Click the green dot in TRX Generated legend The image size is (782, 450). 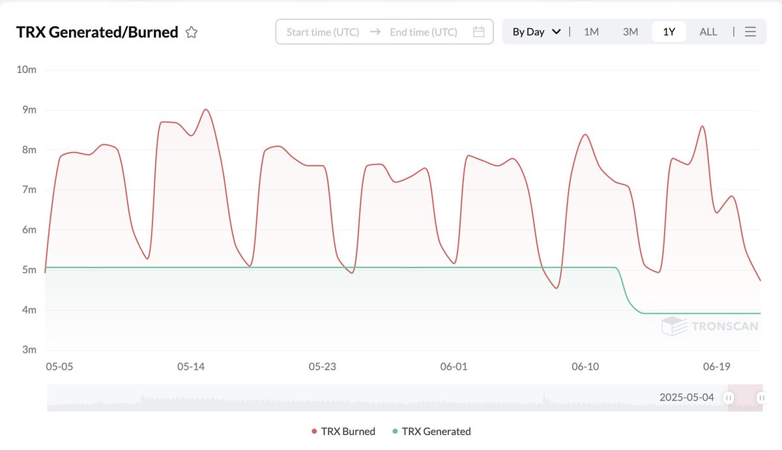click(396, 431)
